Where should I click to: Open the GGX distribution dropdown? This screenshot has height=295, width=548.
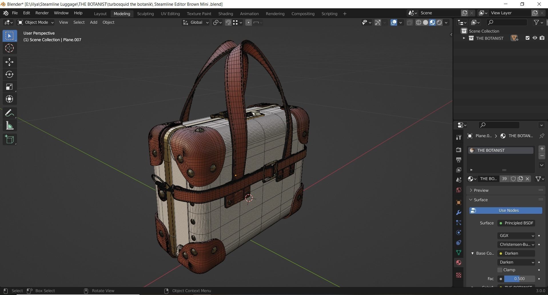[516, 236]
